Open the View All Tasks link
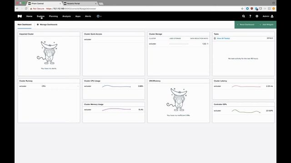Viewport: 291px width, 163px height. pyautogui.click(x=223, y=38)
